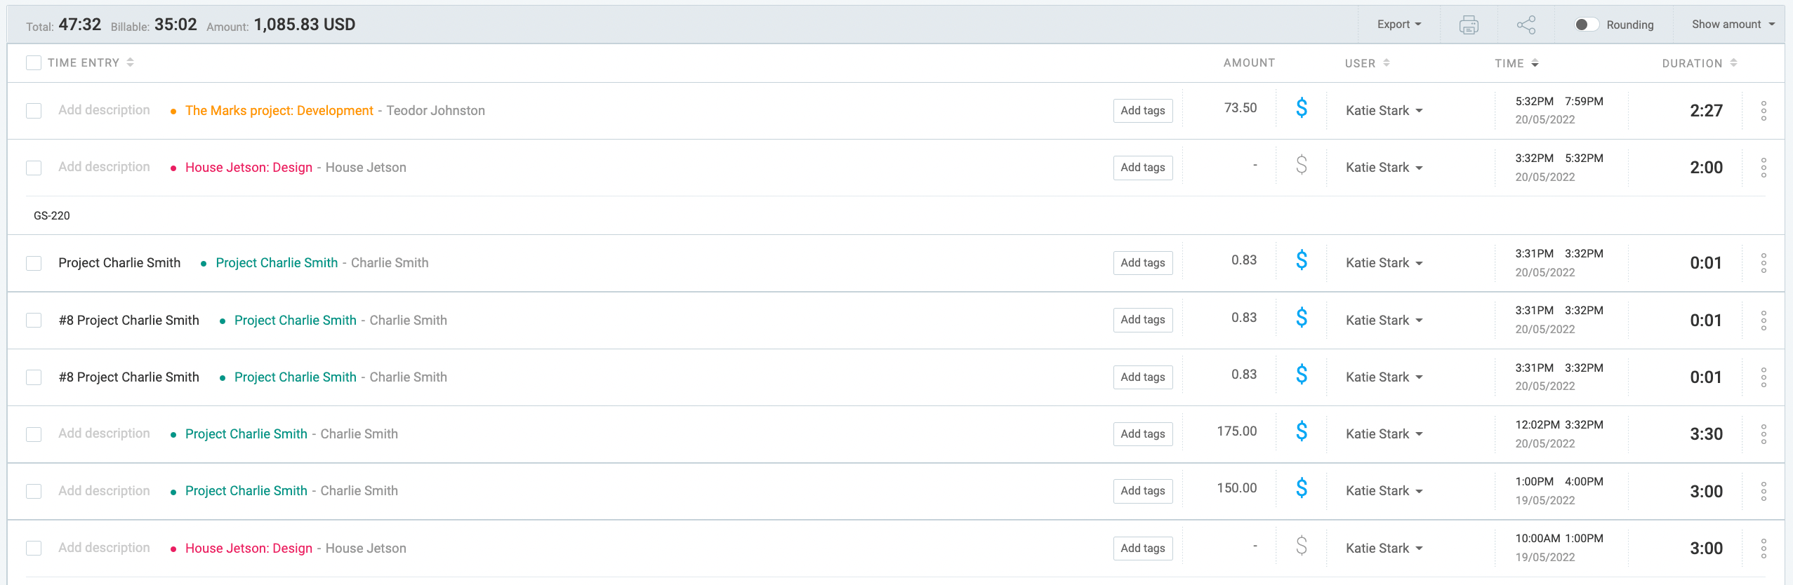Open Katie Stark user dropdown for 10:00AM House Jetson entry
This screenshot has width=1793, height=585.
(x=1384, y=549)
